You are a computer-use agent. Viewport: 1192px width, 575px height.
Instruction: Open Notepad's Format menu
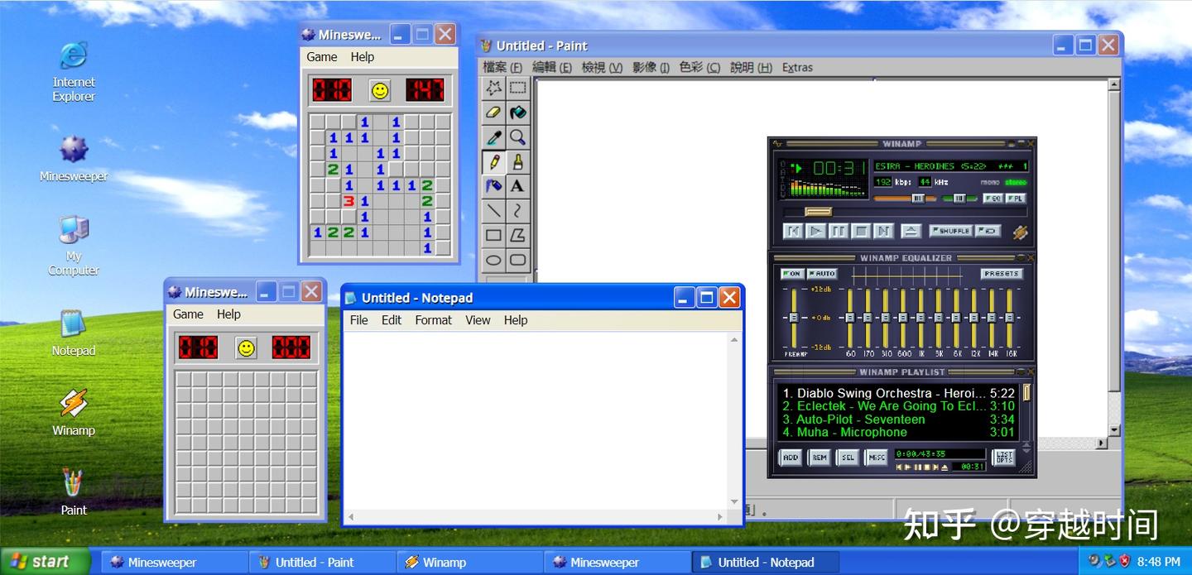pyautogui.click(x=433, y=320)
